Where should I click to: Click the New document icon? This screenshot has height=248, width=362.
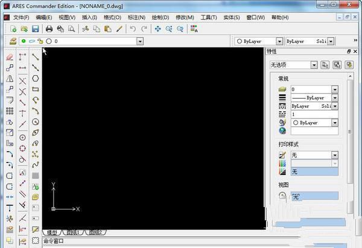tap(13, 29)
